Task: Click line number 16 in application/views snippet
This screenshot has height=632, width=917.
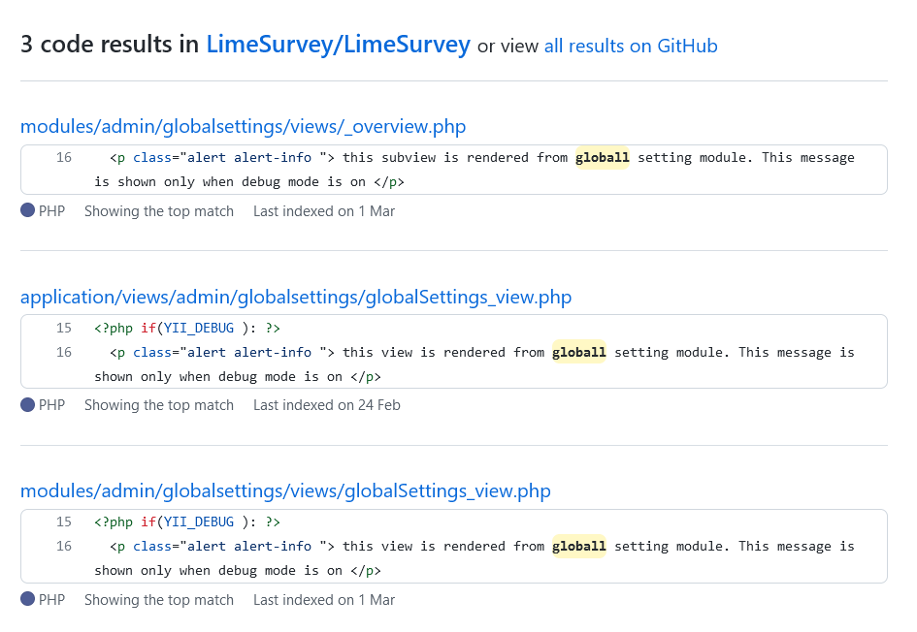Action: [64, 352]
